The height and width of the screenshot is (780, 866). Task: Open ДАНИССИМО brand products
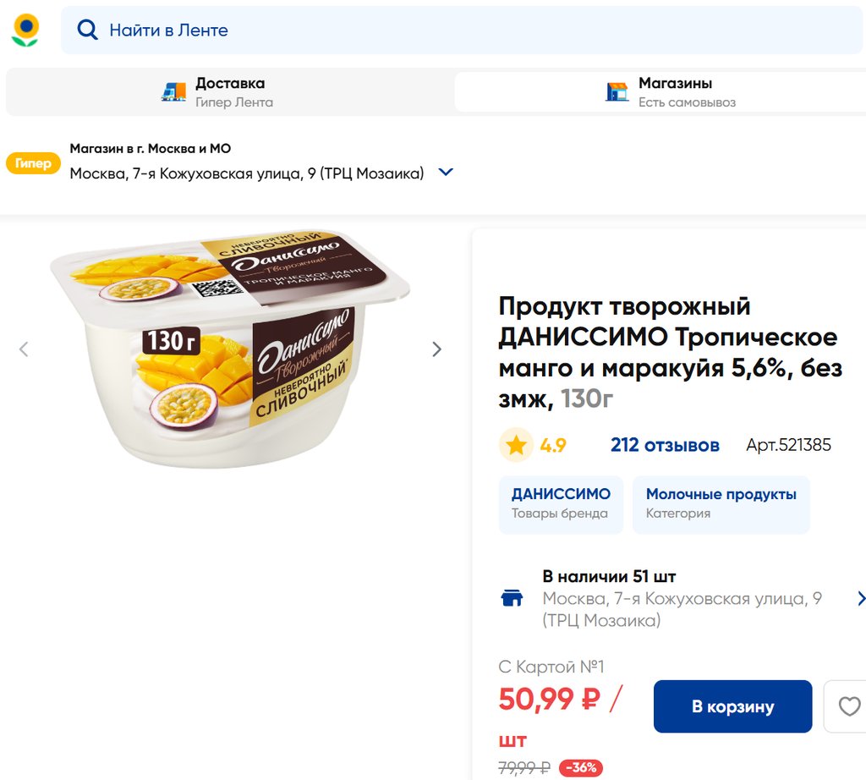(x=560, y=503)
